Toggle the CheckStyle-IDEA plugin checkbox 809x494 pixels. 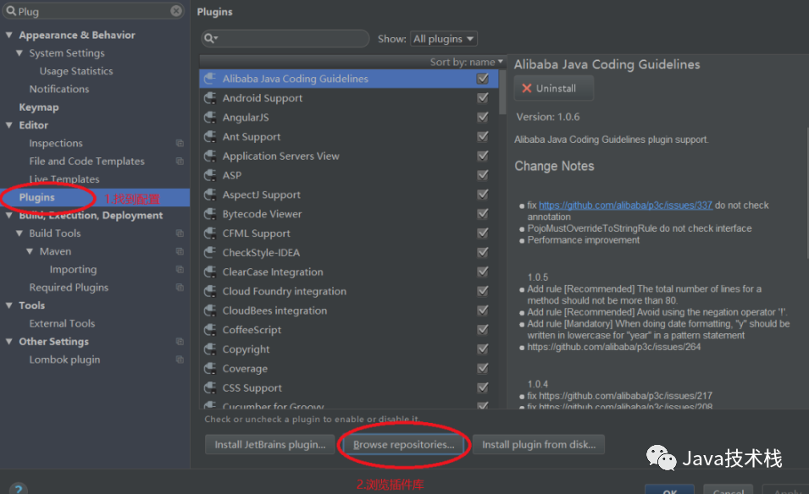483,253
